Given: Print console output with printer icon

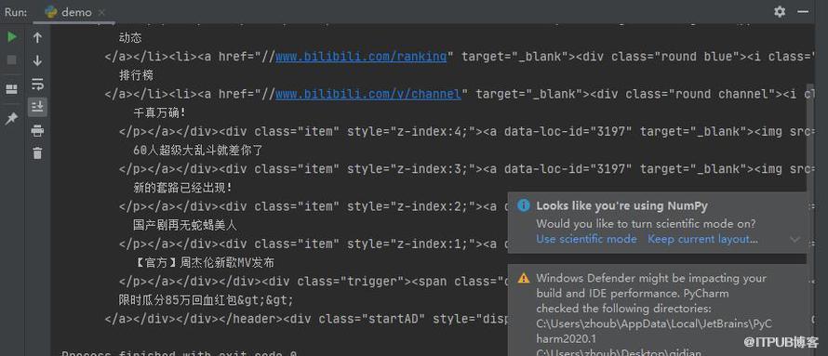Looking at the screenshot, I should (37, 130).
